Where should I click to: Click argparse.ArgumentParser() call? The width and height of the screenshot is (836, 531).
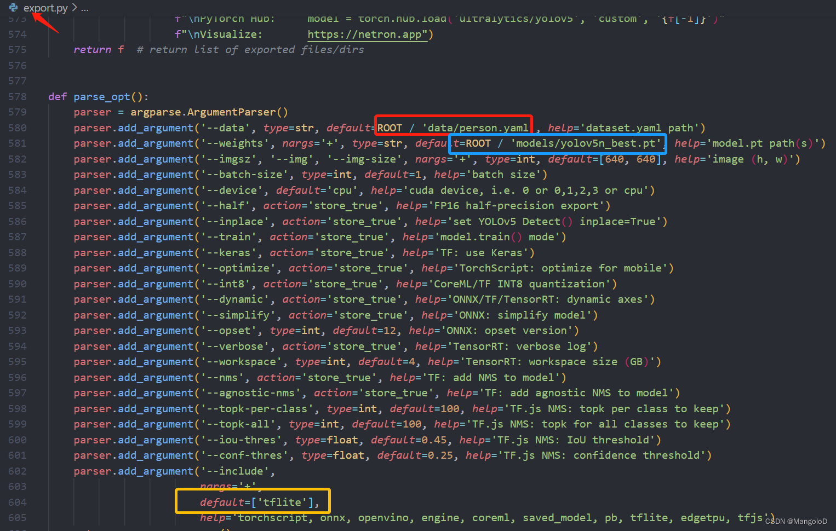pos(209,112)
